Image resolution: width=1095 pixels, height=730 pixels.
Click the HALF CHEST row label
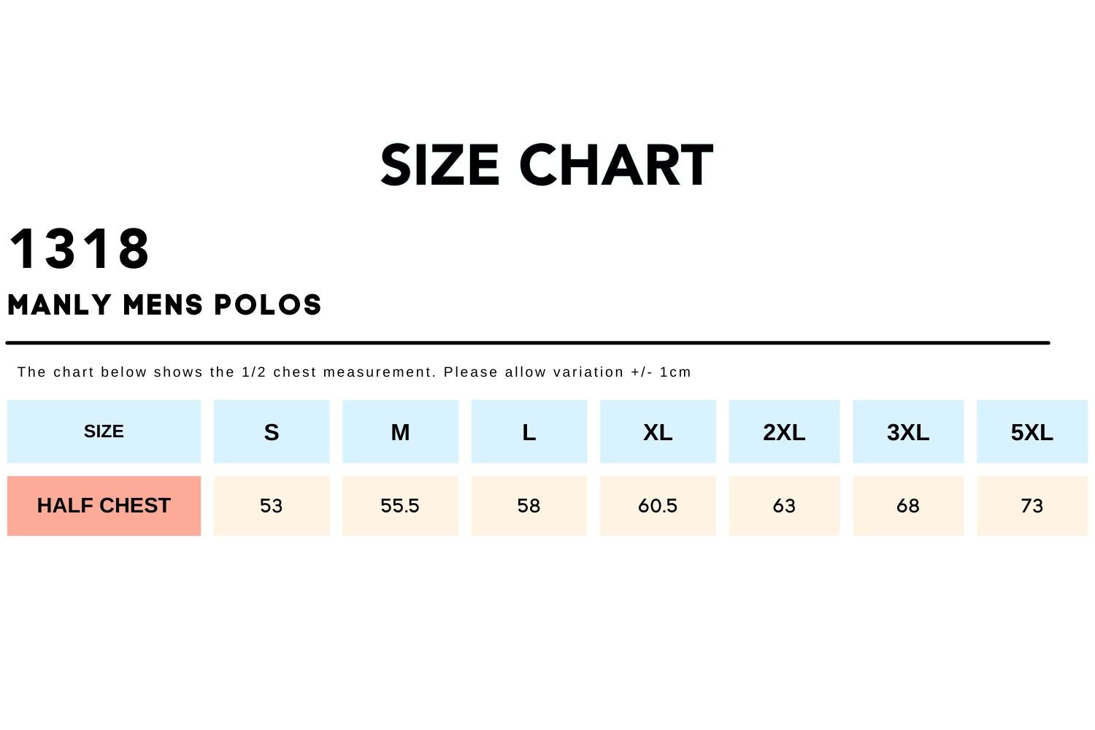(104, 506)
